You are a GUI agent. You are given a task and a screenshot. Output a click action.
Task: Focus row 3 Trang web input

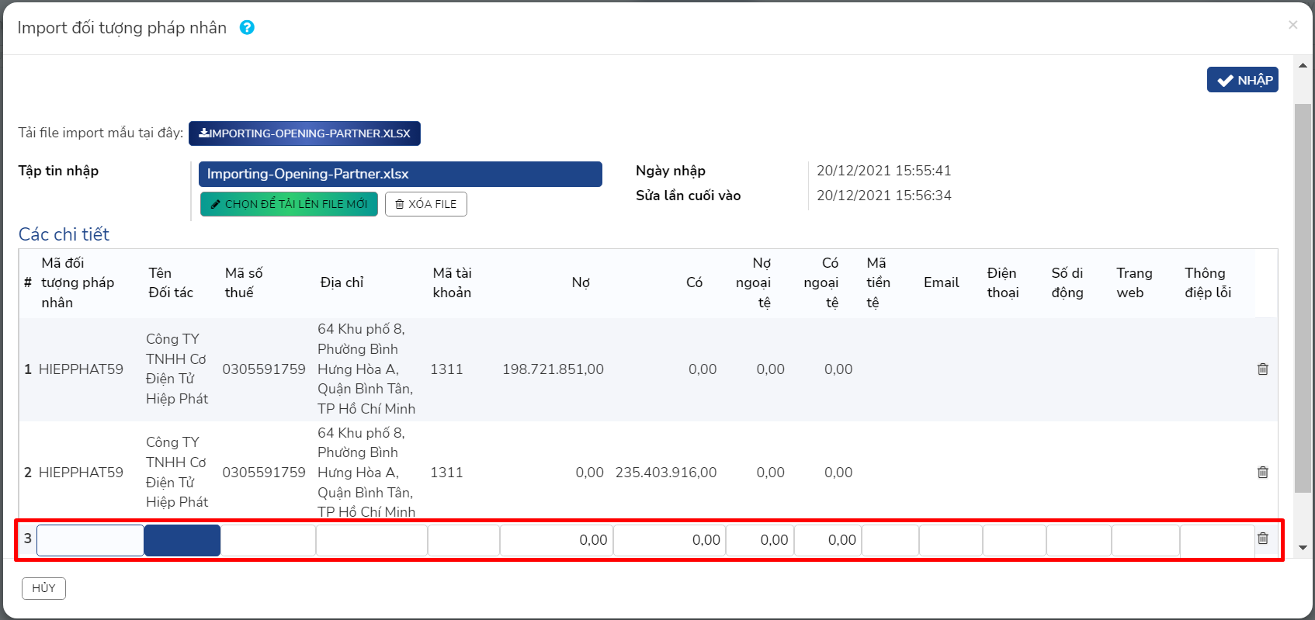click(1146, 540)
